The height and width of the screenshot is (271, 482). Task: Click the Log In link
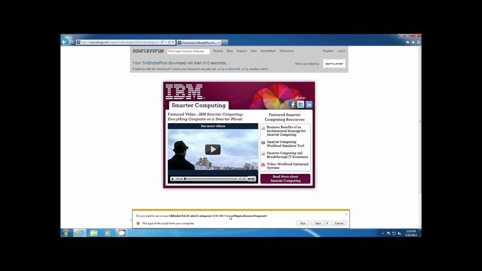[341, 51]
